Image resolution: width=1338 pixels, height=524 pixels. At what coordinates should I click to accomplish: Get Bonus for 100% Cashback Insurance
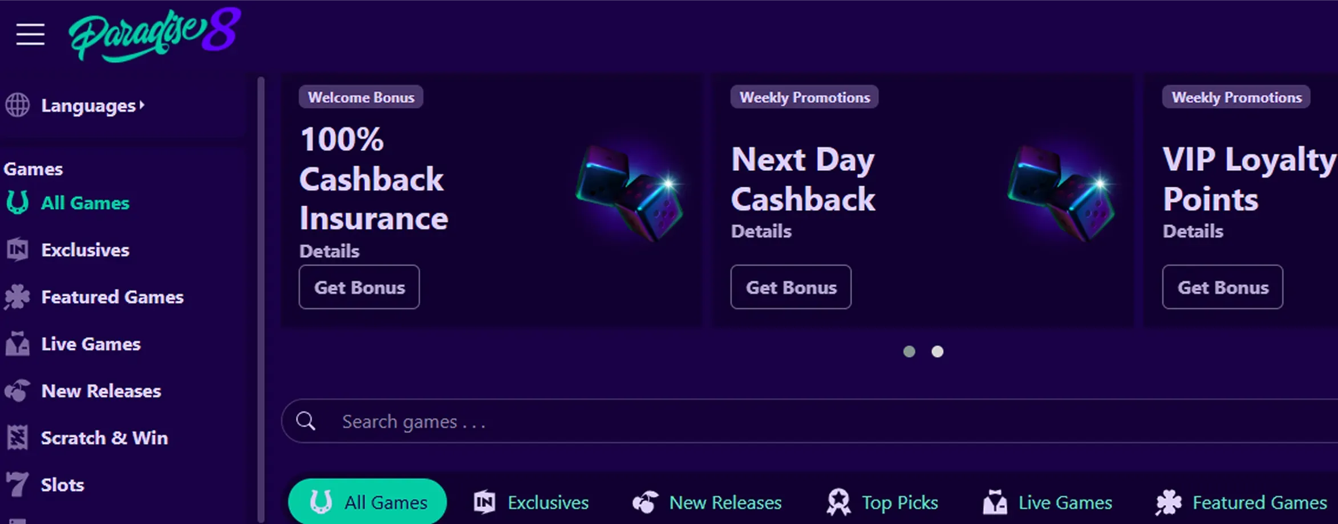tap(359, 287)
